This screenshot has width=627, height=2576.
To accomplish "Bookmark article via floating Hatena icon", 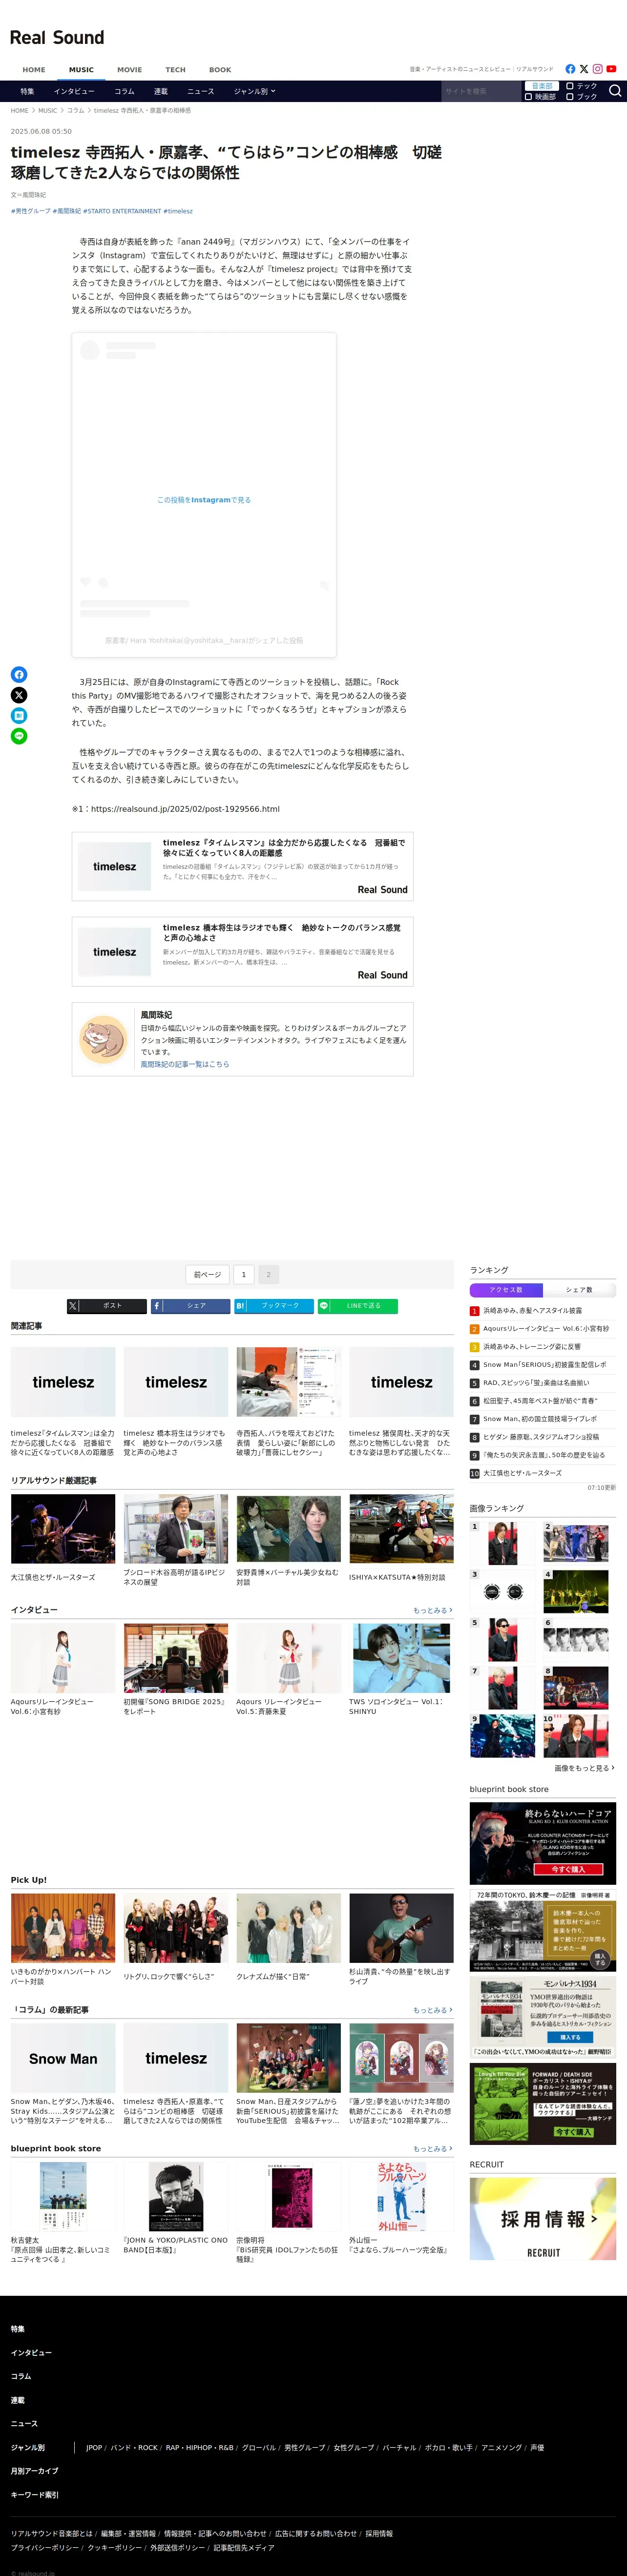I will pos(19,716).
